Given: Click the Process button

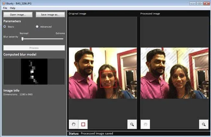Looking at the screenshot, I should click(34, 48).
